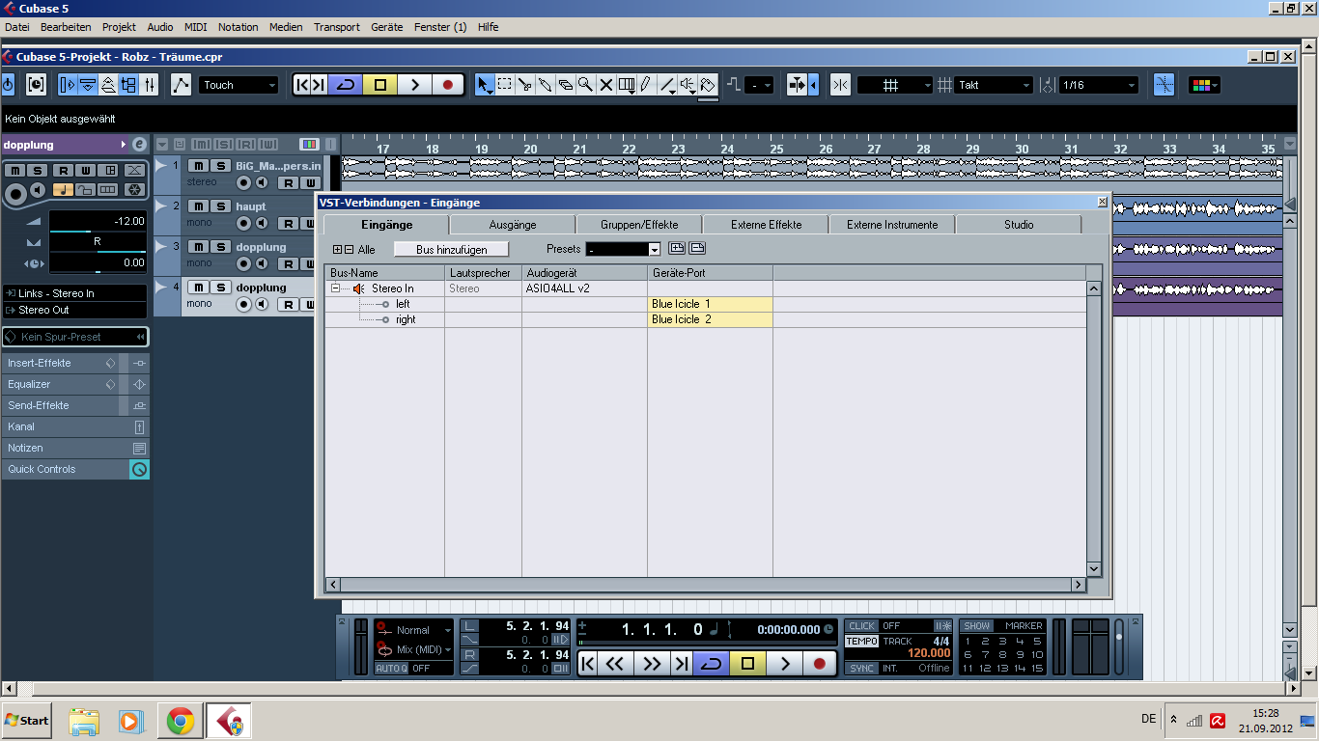
Task: Select the Glue tool in toolbar
Action: (x=546, y=85)
